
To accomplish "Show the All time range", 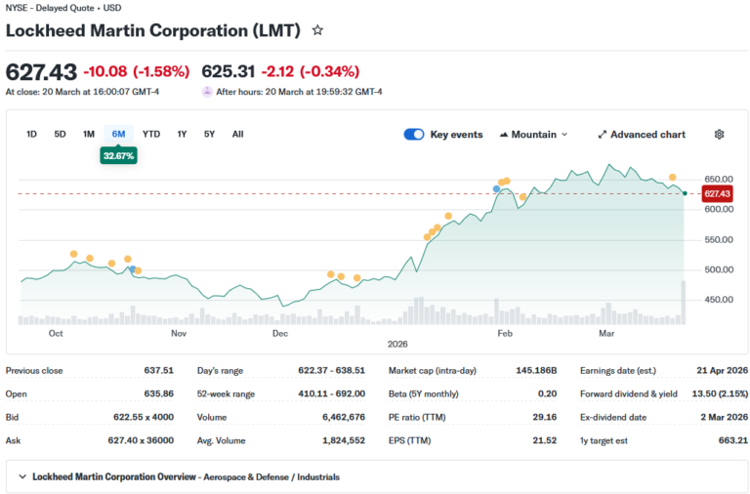I will [237, 134].
